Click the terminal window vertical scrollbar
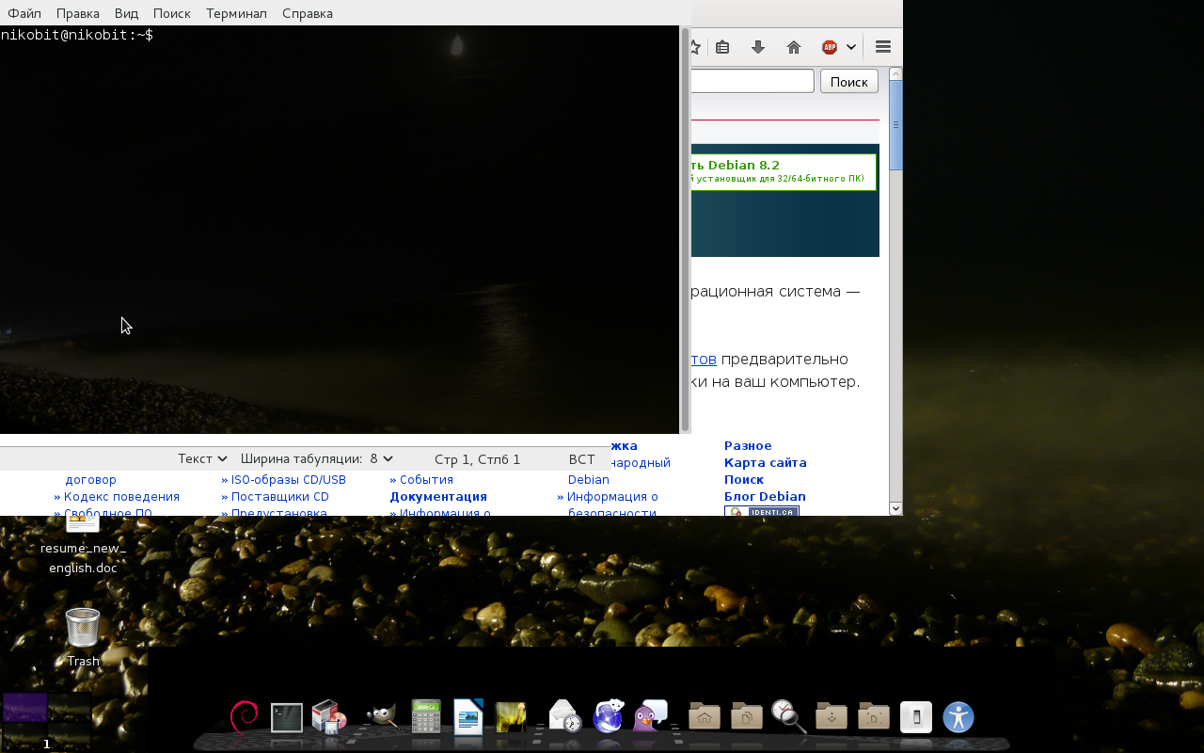The height and width of the screenshot is (753, 1204). tap(685, 230)
